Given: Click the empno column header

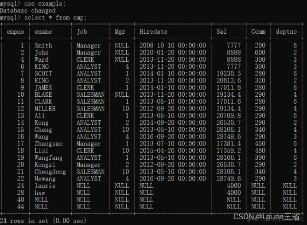Looking at the screenshot, I should [15, 32].
